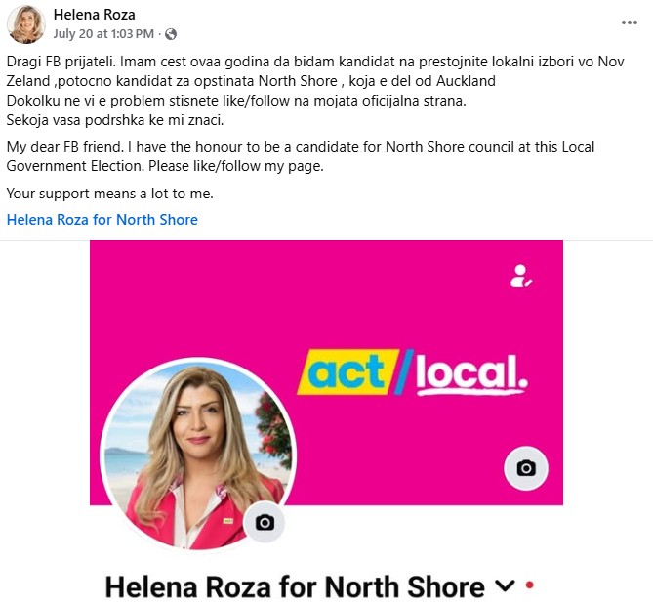This screenshot has height=607, width=653.
Task: Click the profile edit person icon on cover
Action: pos(520,277)
